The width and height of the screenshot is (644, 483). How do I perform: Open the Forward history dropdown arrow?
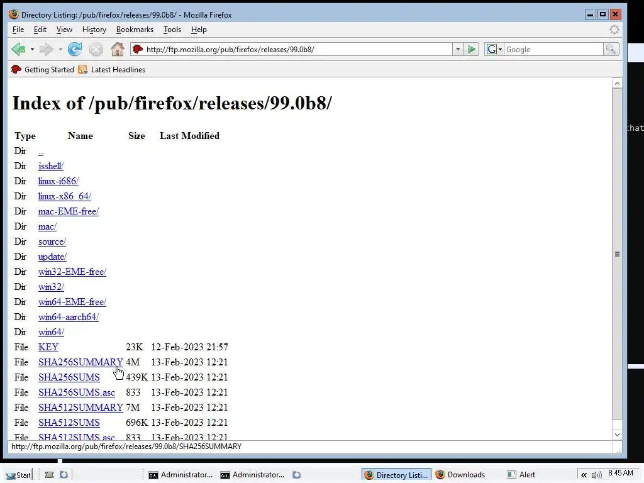pos(60,50)
